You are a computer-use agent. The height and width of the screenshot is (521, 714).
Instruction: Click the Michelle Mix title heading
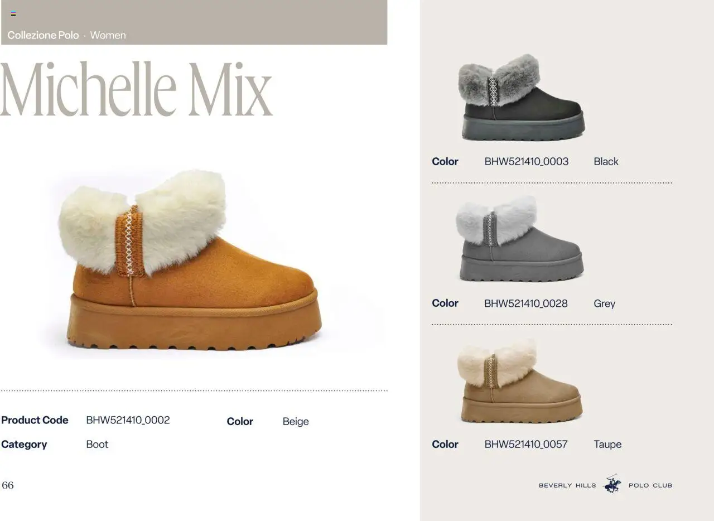[136, 89]
